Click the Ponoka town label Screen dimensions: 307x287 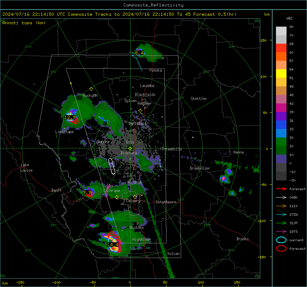(156, 70)
